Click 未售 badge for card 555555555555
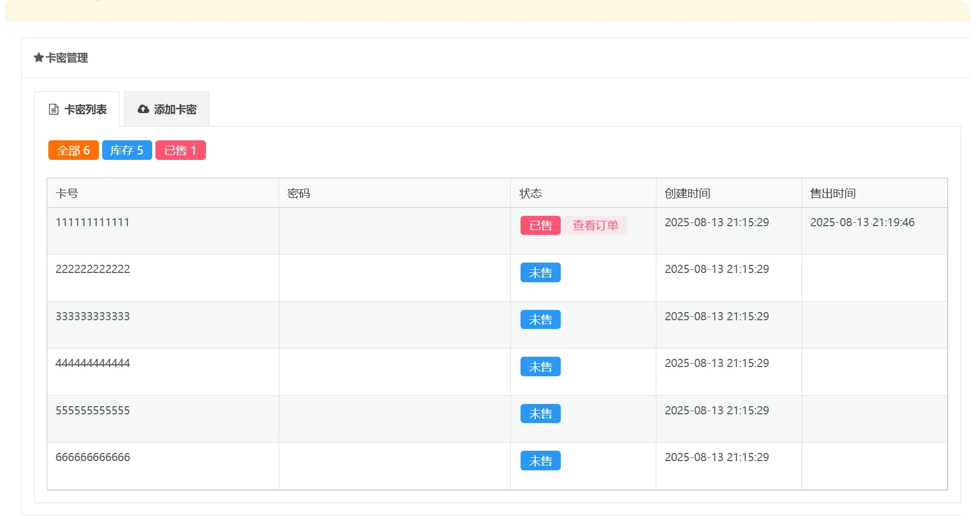The image size is (971, 516). [x=540, y=413]
